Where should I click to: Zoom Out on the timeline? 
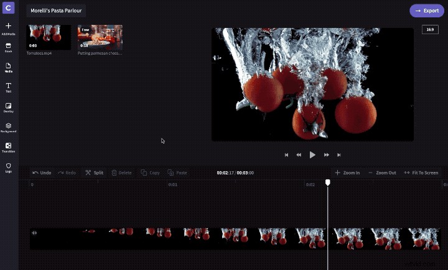point(382,173)
